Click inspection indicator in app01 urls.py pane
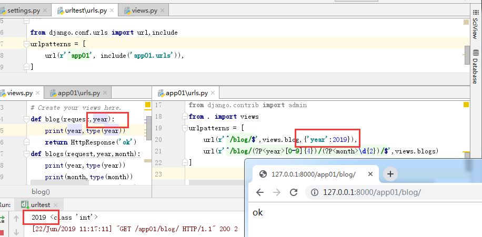The width and height of the screenshot is (482, 237). 466,105
